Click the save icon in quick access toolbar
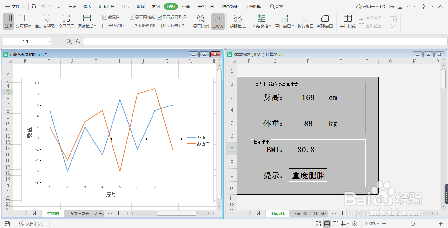The height and width of the screenshot is (228, 448). pos(34,7)
